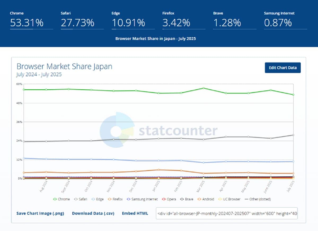Toggle the Chrome legend marker

pyautogui.click(x=55, y=199)
